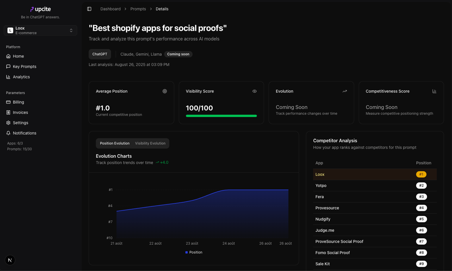Select the Provesource competitor row
Image resolution: width=452 pixels, height=271 pixels.
(x=375, y=208)
